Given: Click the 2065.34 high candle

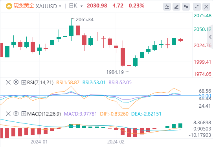Looking at the screenshot, I should coord(71,30).
